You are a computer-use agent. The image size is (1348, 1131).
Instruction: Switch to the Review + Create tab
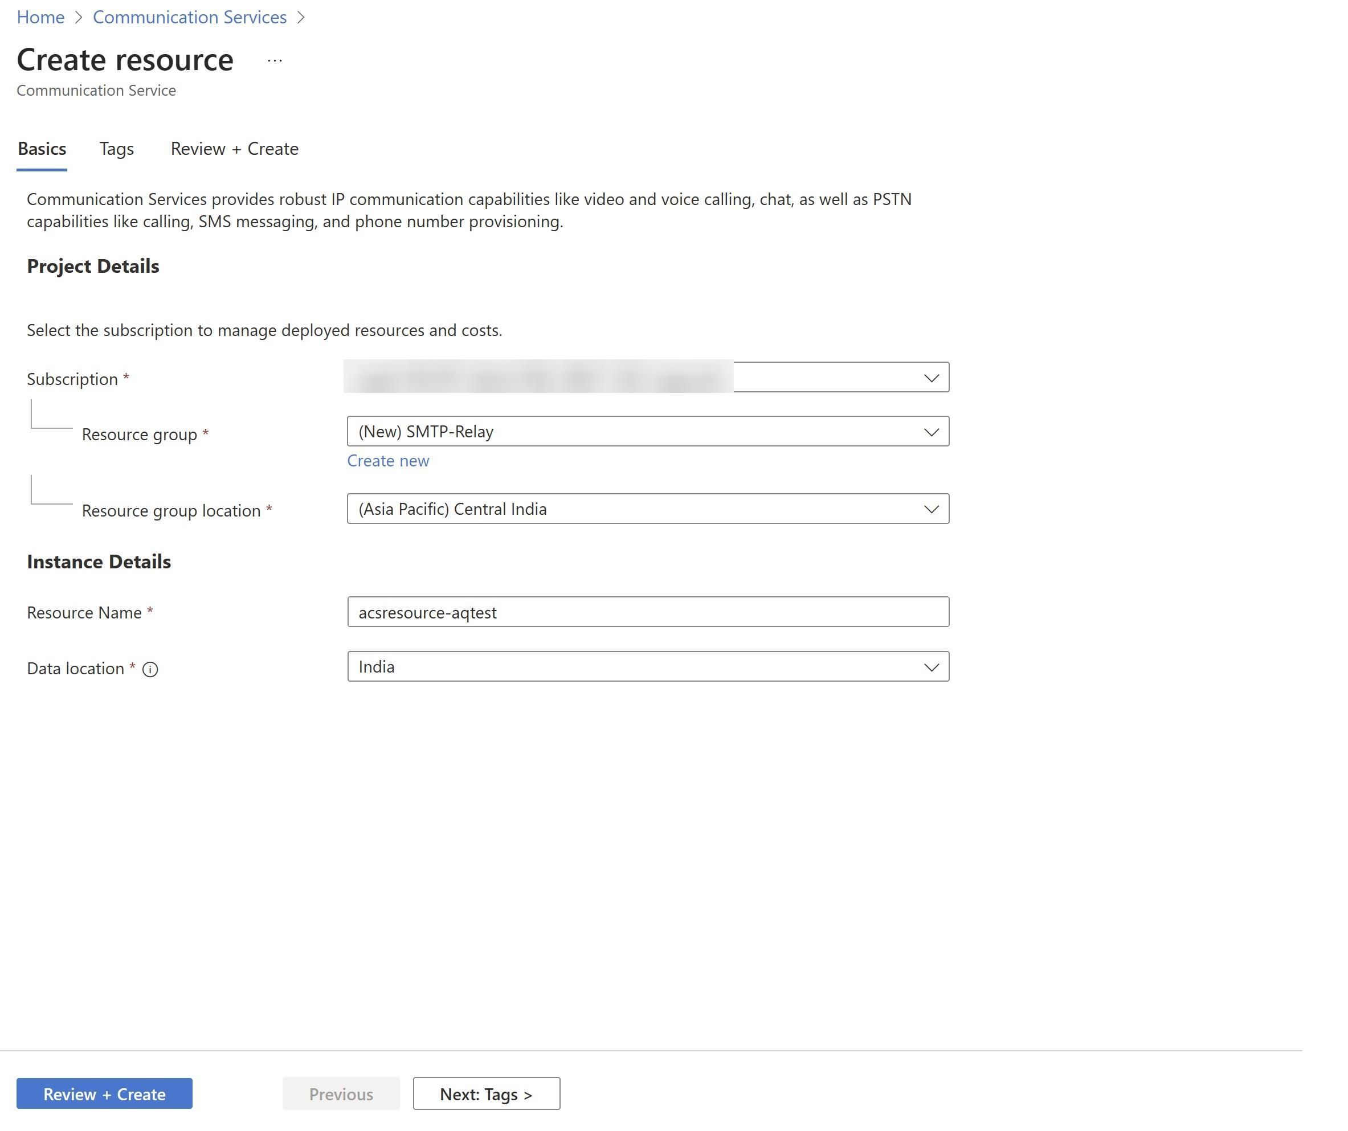tap(235, 149)
